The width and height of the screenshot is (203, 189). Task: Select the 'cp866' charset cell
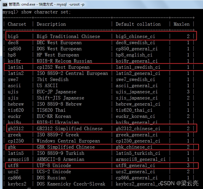(x=14, y=178)
